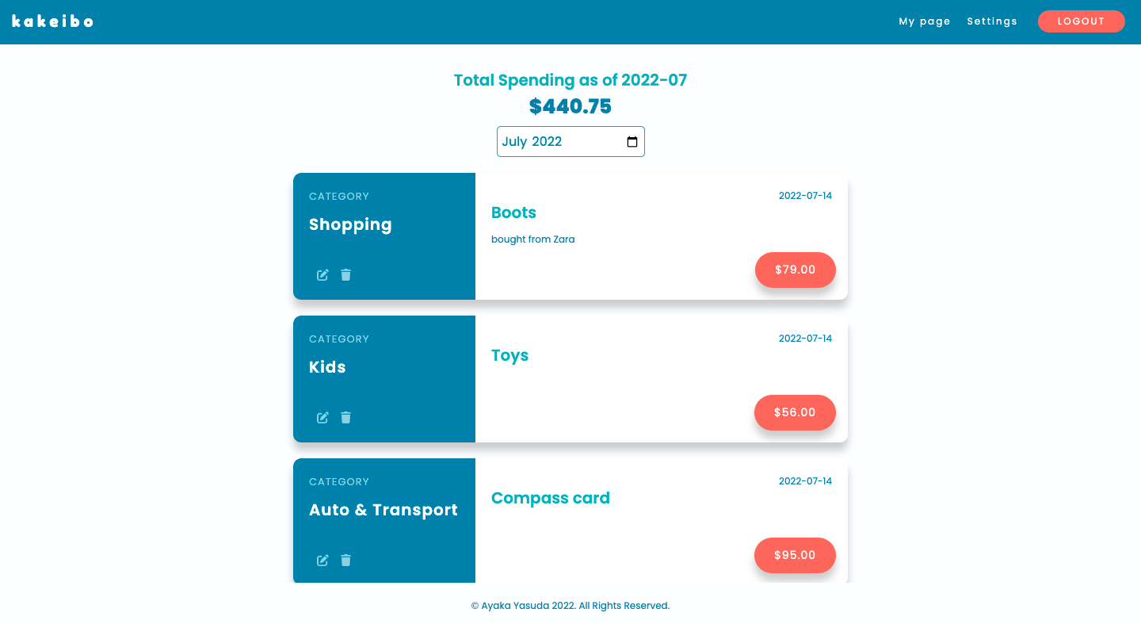Click the $56.00 amount badge
The image size is (1141, 624).
click(795, 412)
